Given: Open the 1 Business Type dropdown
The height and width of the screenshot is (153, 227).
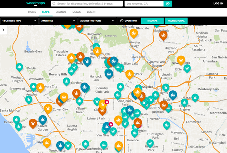Looking at the screenshot, I should pos(19,21).
